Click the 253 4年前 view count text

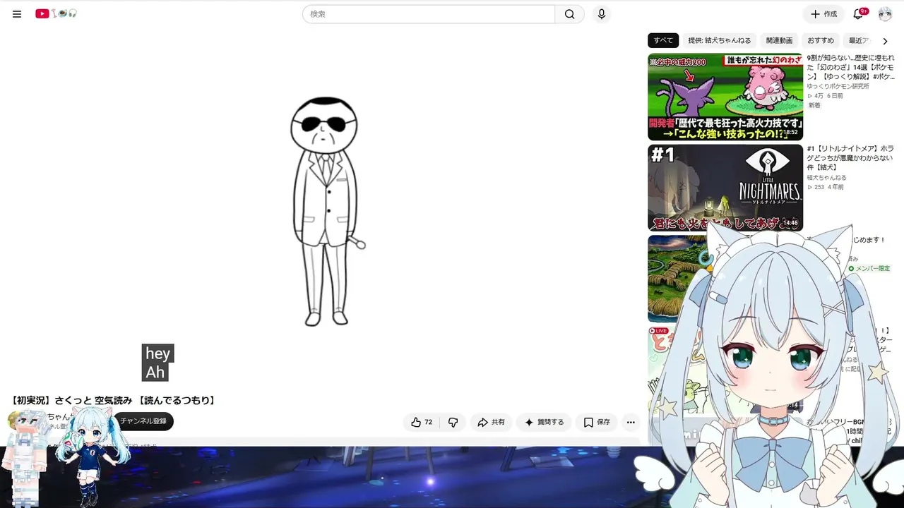(x=827, y=188)
